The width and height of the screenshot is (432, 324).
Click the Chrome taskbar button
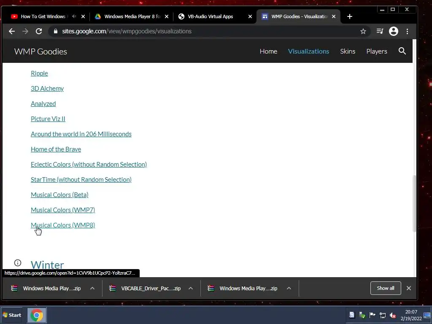pyautogui.click(x=37, y=315)
